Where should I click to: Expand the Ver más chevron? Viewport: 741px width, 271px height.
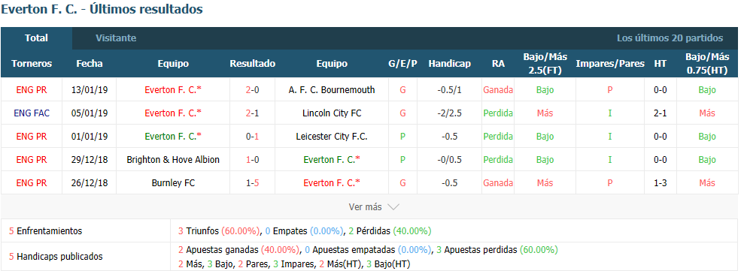coord(393,207)
